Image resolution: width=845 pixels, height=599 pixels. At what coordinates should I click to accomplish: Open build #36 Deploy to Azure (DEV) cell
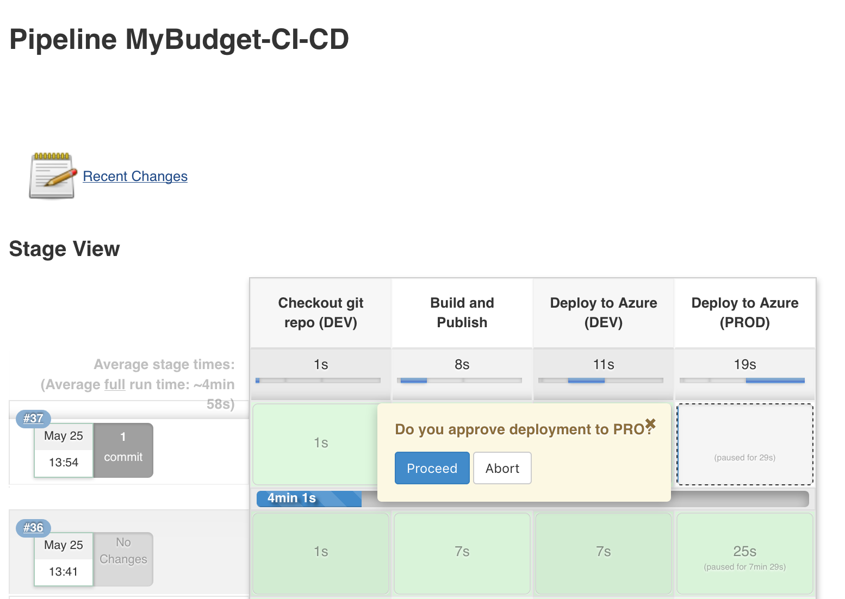(603, 553)
